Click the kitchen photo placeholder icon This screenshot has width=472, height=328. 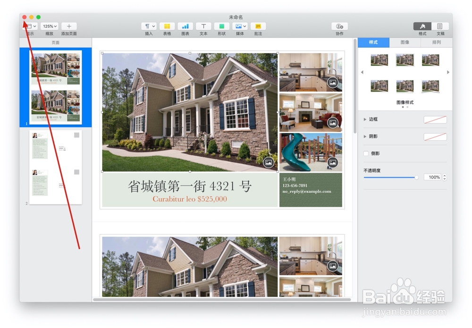(x=333, y=82)
